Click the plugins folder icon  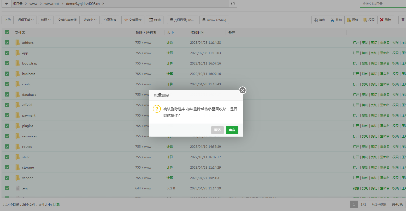click(x=17, y=126)
